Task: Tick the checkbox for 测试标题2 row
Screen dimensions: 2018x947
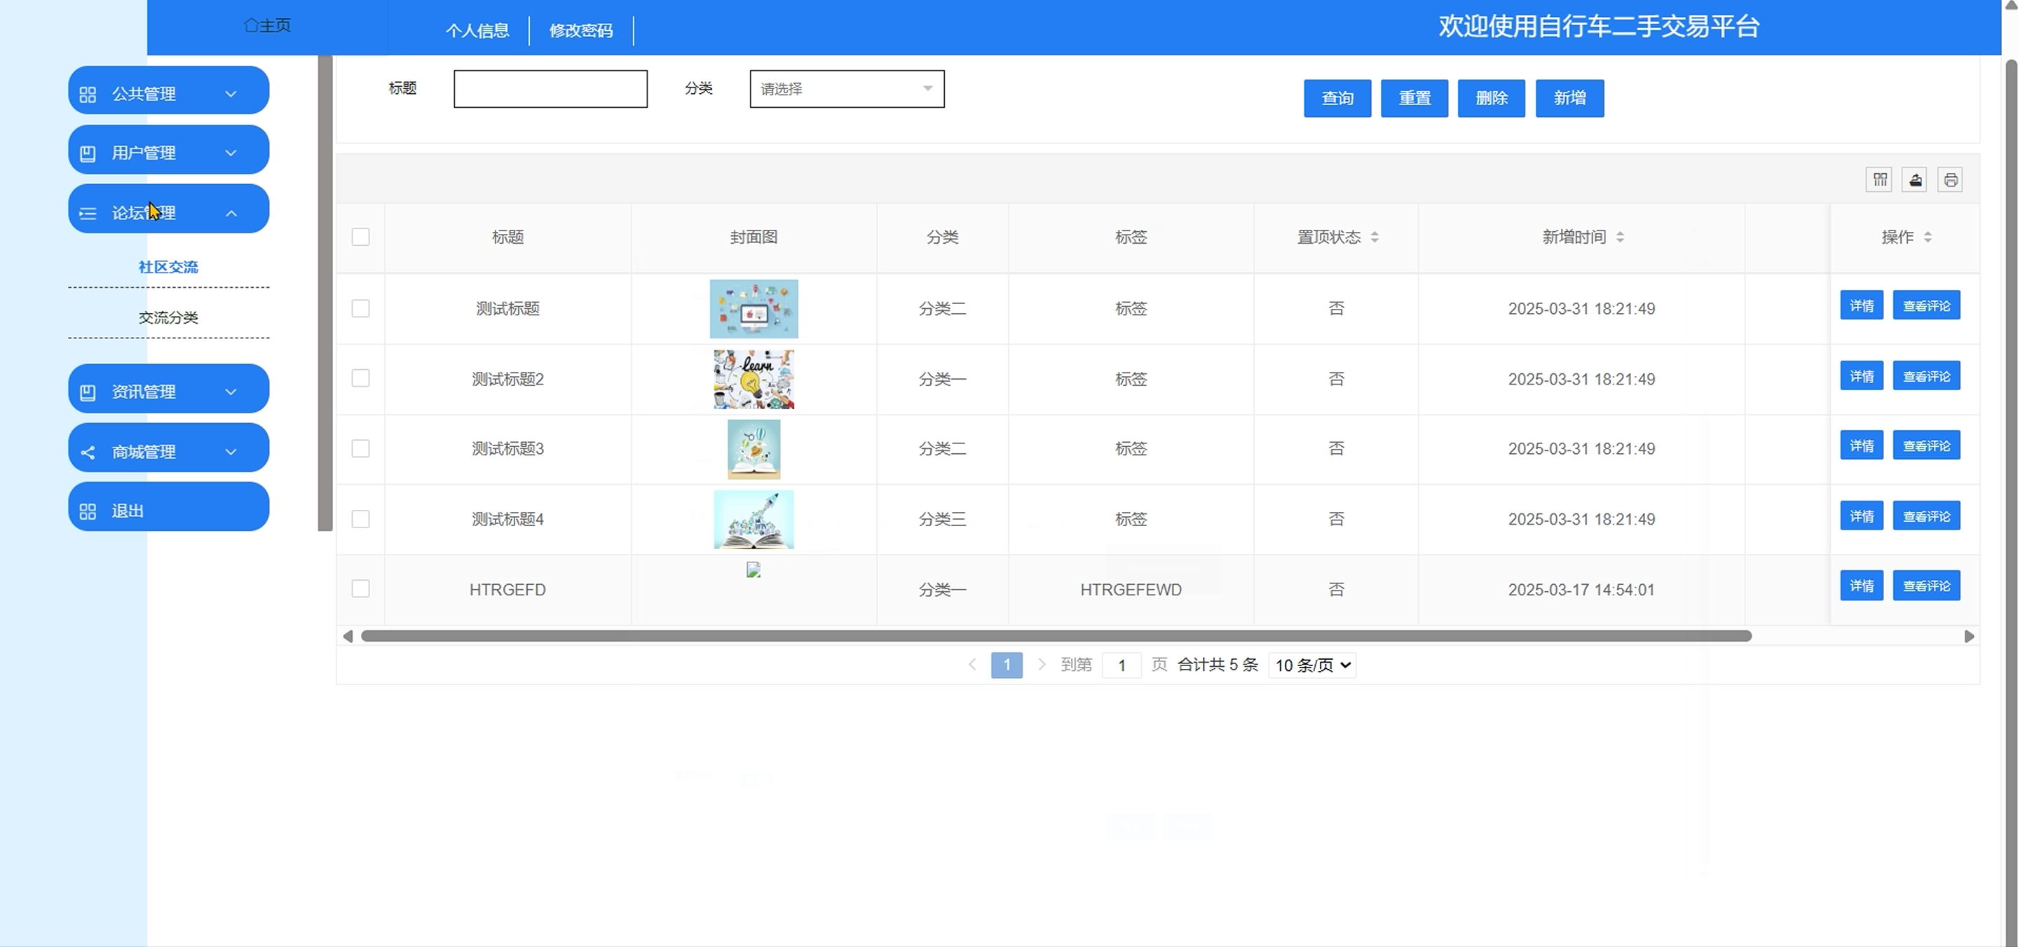Action: click(x=360, y=379)
